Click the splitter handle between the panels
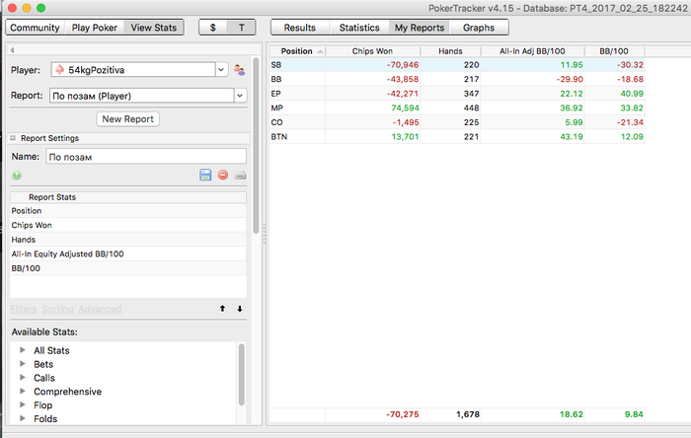This screenshot has width=691, height=438. (x=265, y=234)
